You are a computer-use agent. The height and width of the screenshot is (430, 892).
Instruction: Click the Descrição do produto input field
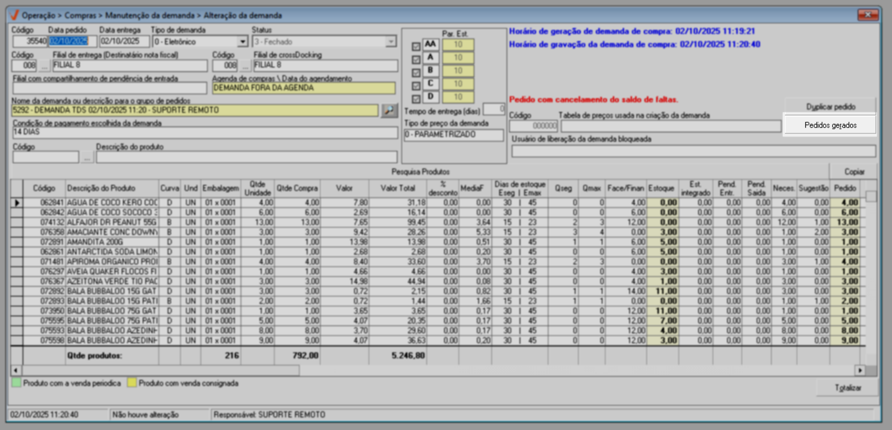point(246,157)
